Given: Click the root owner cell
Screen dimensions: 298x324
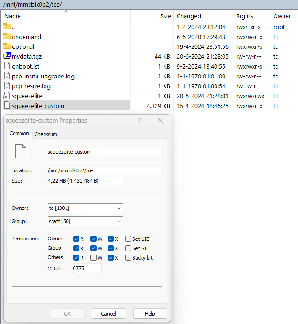Looking at the screenshot, I should (x=279, y=27).
